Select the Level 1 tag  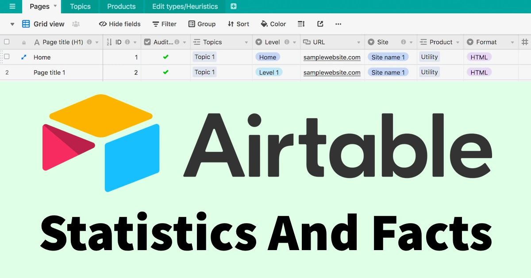pos(269,72)
